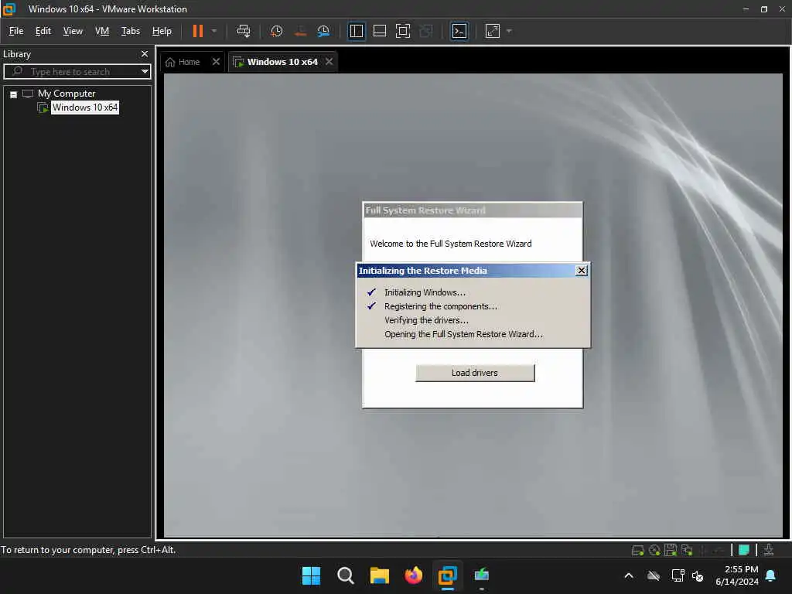This screenshot has width=792, height=594.
Task: Close the Windows 10 x64 tab
Action: [x=329, y=62]
